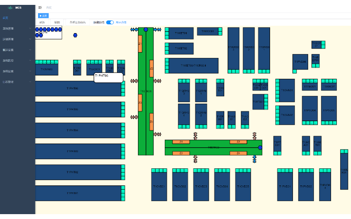This screenshot has width=351, height=219.
Task: Click the lone blue hexagon carrier icon
Action: (x=75, y=35)
